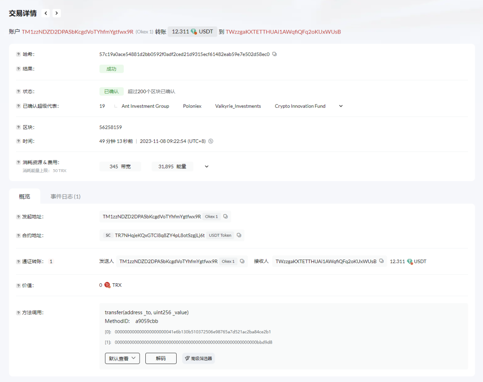Click help icon beside 通证转账
The image size is (483, 382).
[18, 262]
